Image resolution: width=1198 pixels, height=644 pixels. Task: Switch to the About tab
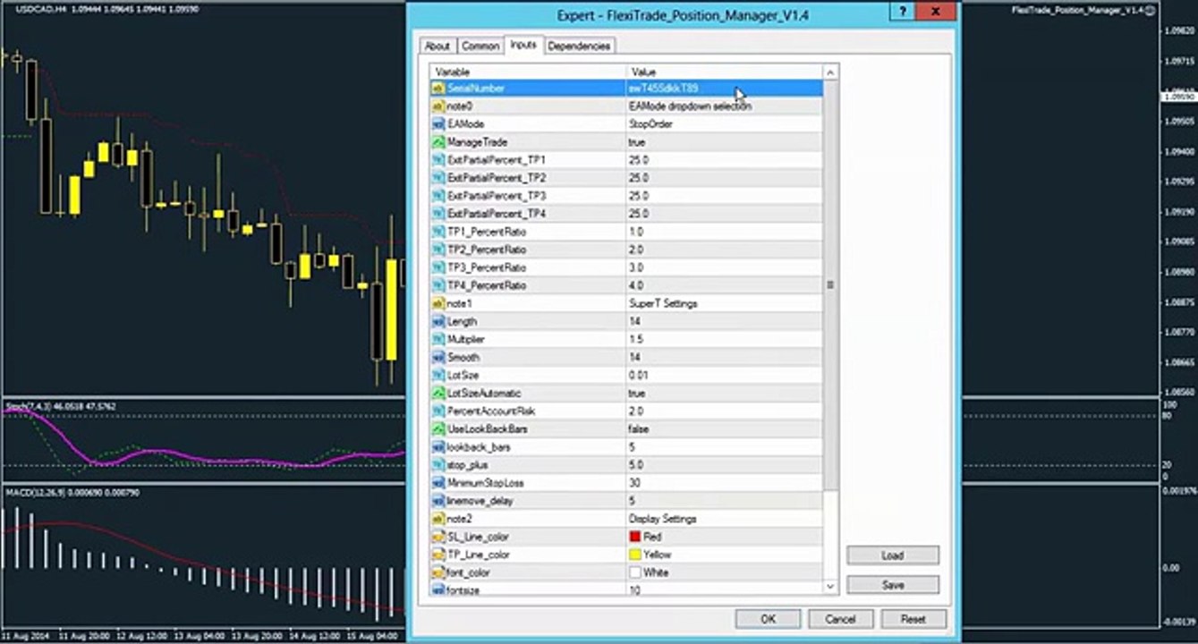click(x=438, y=46)
